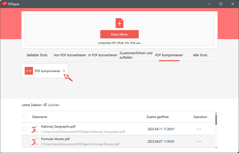Image resolution: width=239 pixels, height=153 pixels.
Task: Check the select-all checkbox in the header row
Action: (x=25, y=117)
